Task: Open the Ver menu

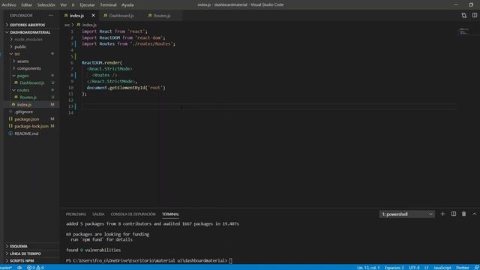Action: coord(63,4)
